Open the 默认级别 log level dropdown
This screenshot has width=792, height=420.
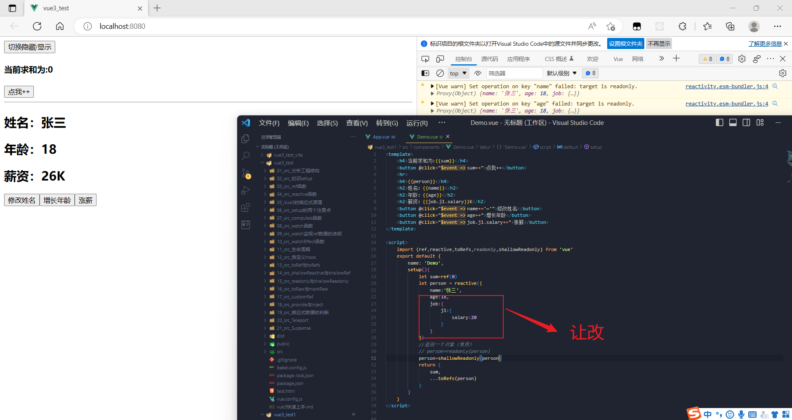[x=561, y=73]
